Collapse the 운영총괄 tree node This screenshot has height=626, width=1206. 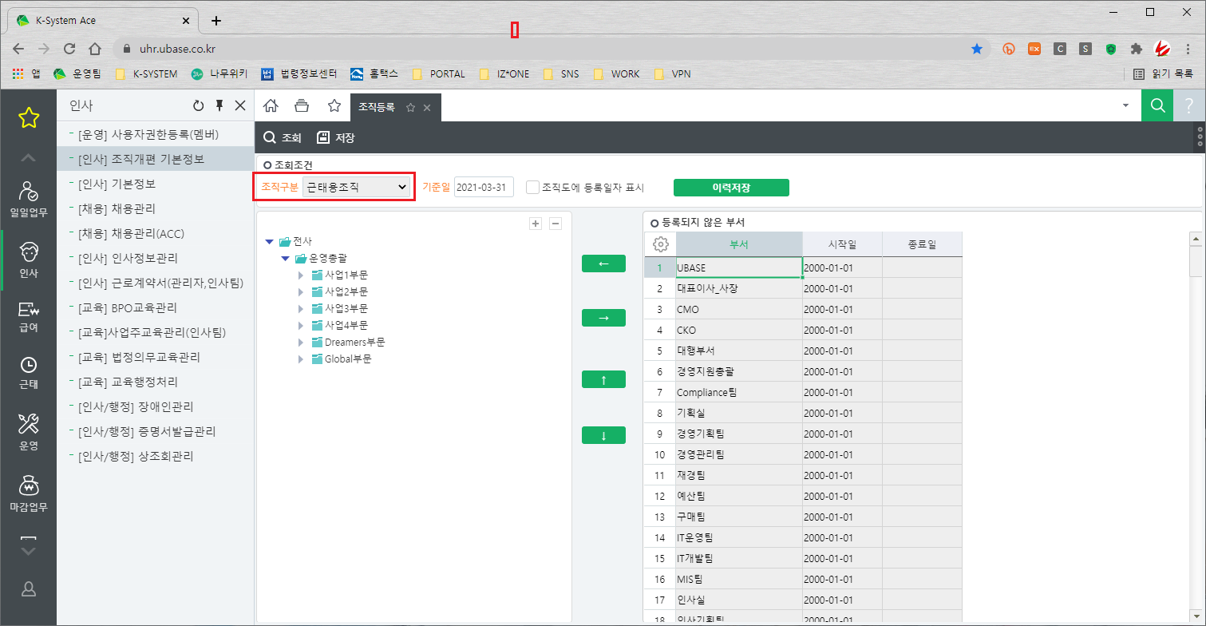pos(285,259)
